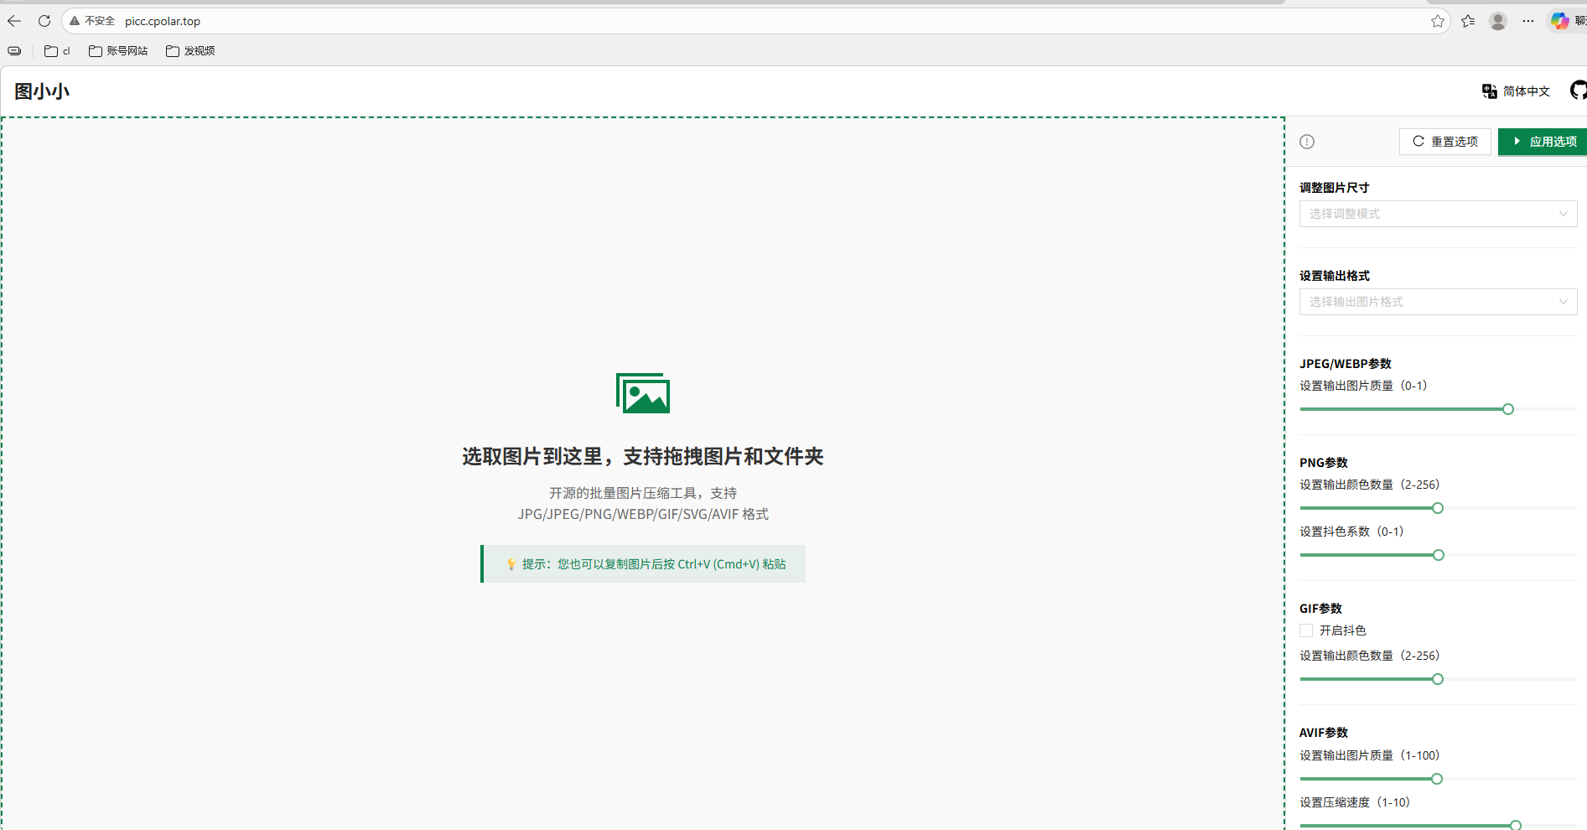Open the 发视频 bookmark folder
The image size is (1587, 830).
click(190, 51)
